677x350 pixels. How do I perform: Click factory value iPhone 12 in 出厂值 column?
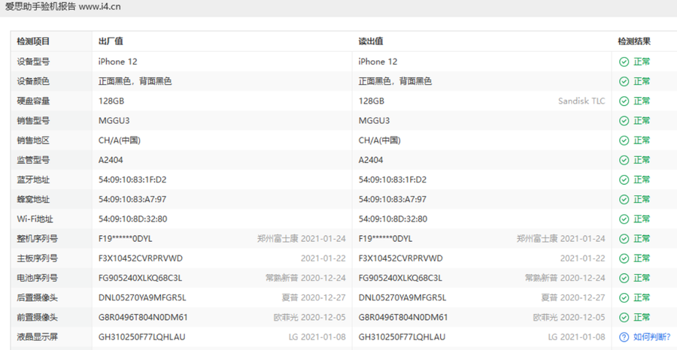point(118,62)
